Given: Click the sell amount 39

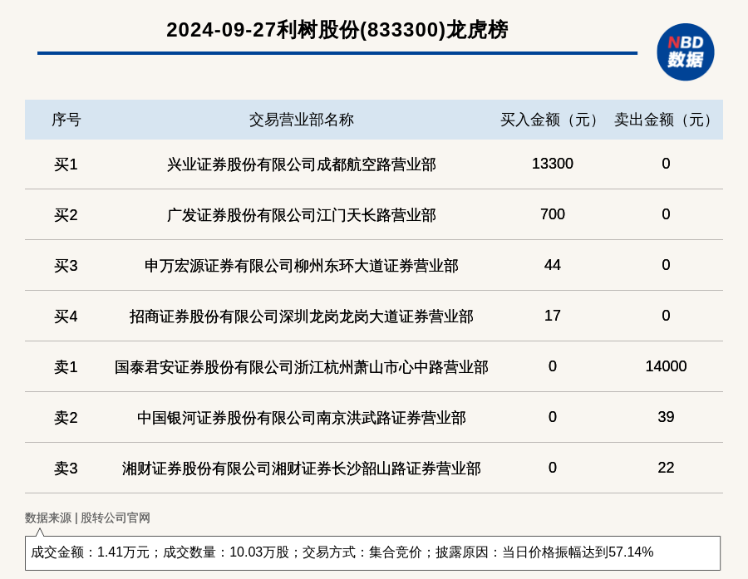Looking at the screenshot, I should [666, 416].
